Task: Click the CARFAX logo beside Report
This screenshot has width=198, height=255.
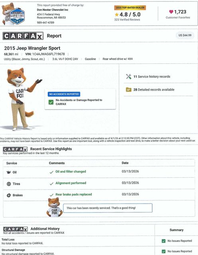Action: click(x=23, y=36)
